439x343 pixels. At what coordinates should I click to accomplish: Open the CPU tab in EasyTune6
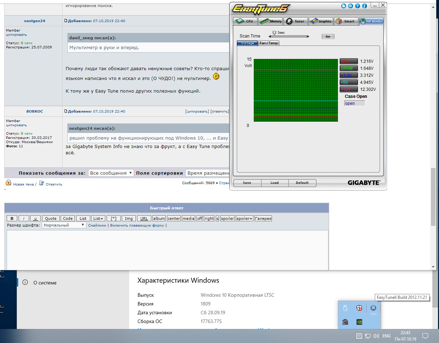pyautogui.click(x=245, y=21)
